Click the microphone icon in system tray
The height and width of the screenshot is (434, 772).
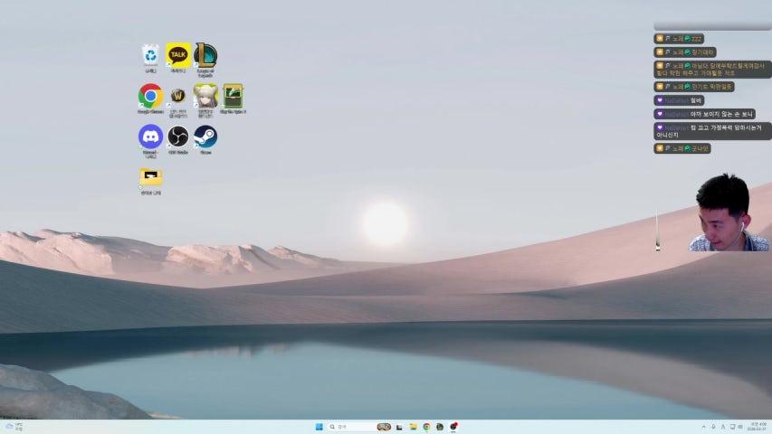coord(713,427)
